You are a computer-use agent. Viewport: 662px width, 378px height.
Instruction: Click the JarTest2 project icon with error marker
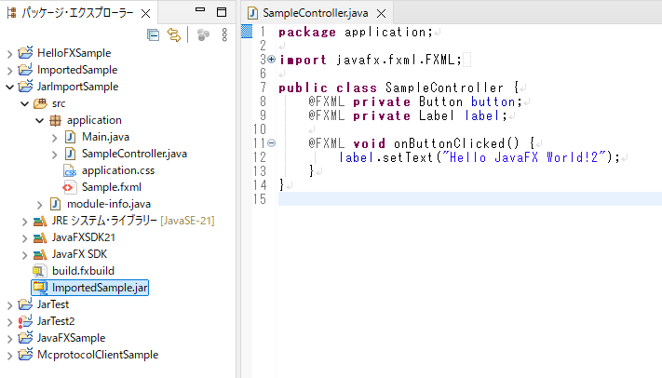25,321
